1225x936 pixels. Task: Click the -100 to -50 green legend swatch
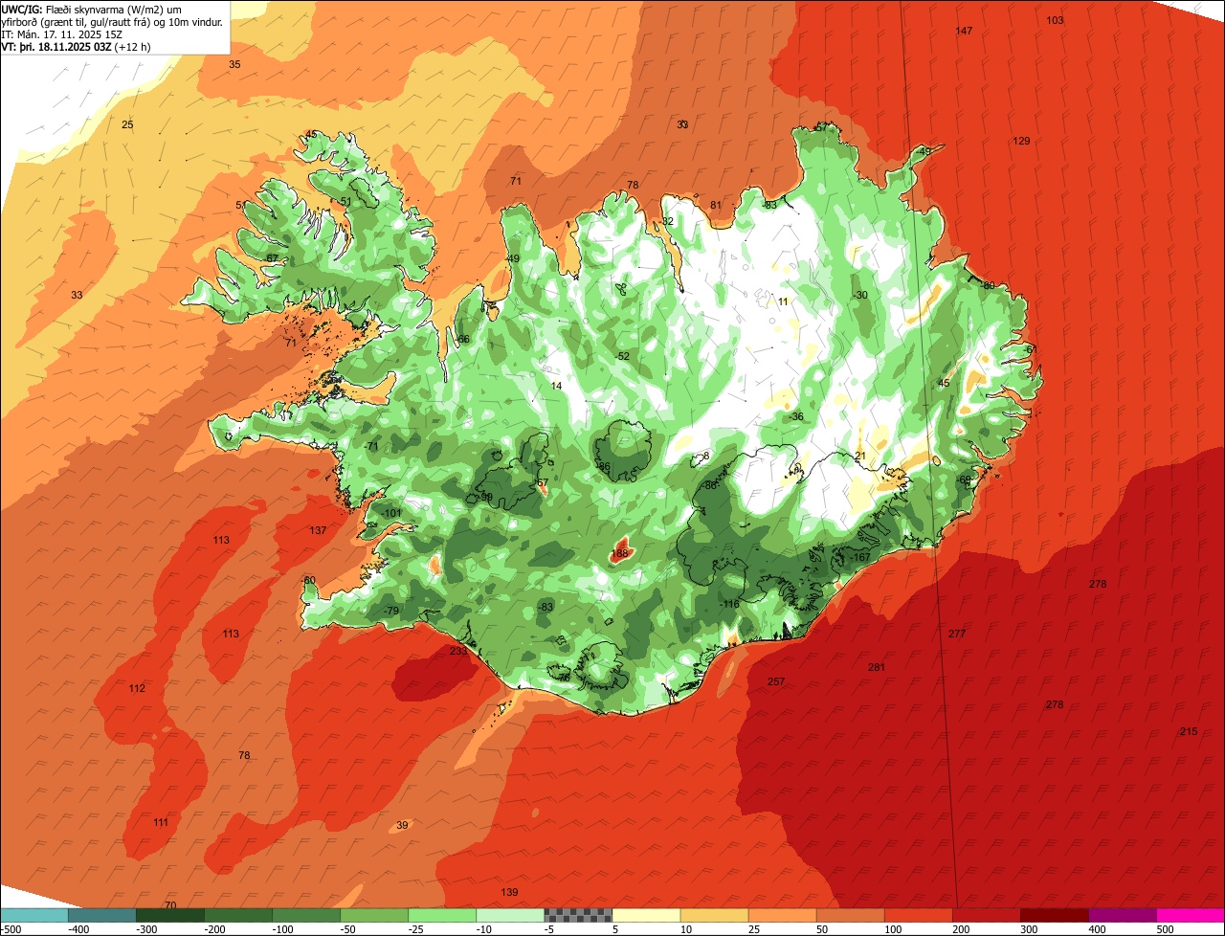point(306,915)
